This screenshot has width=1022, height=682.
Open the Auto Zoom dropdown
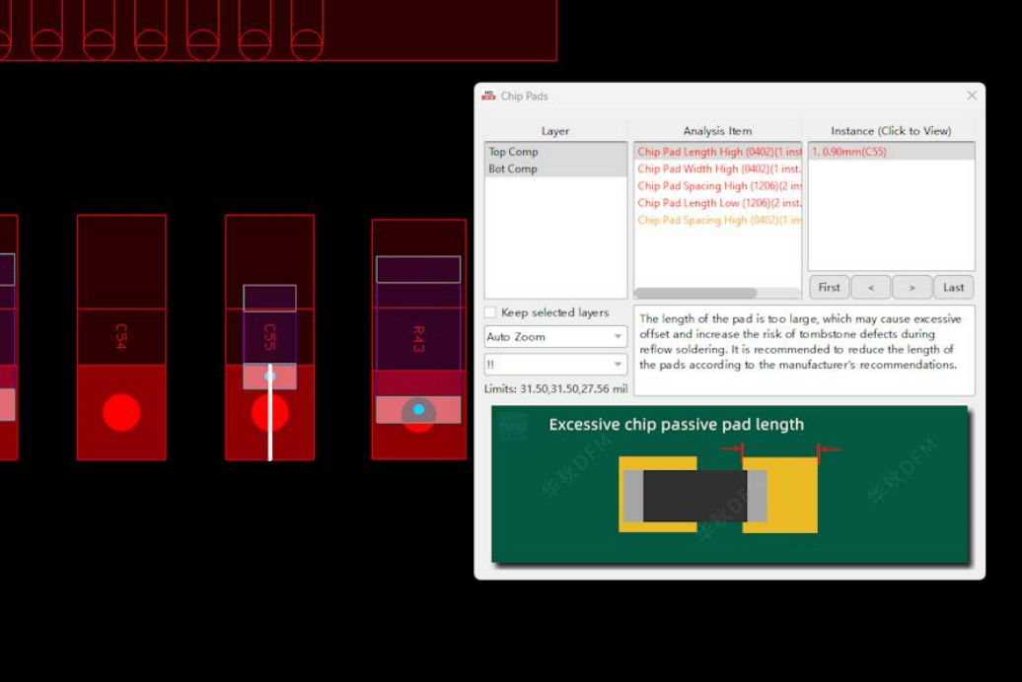click(555, 337)
